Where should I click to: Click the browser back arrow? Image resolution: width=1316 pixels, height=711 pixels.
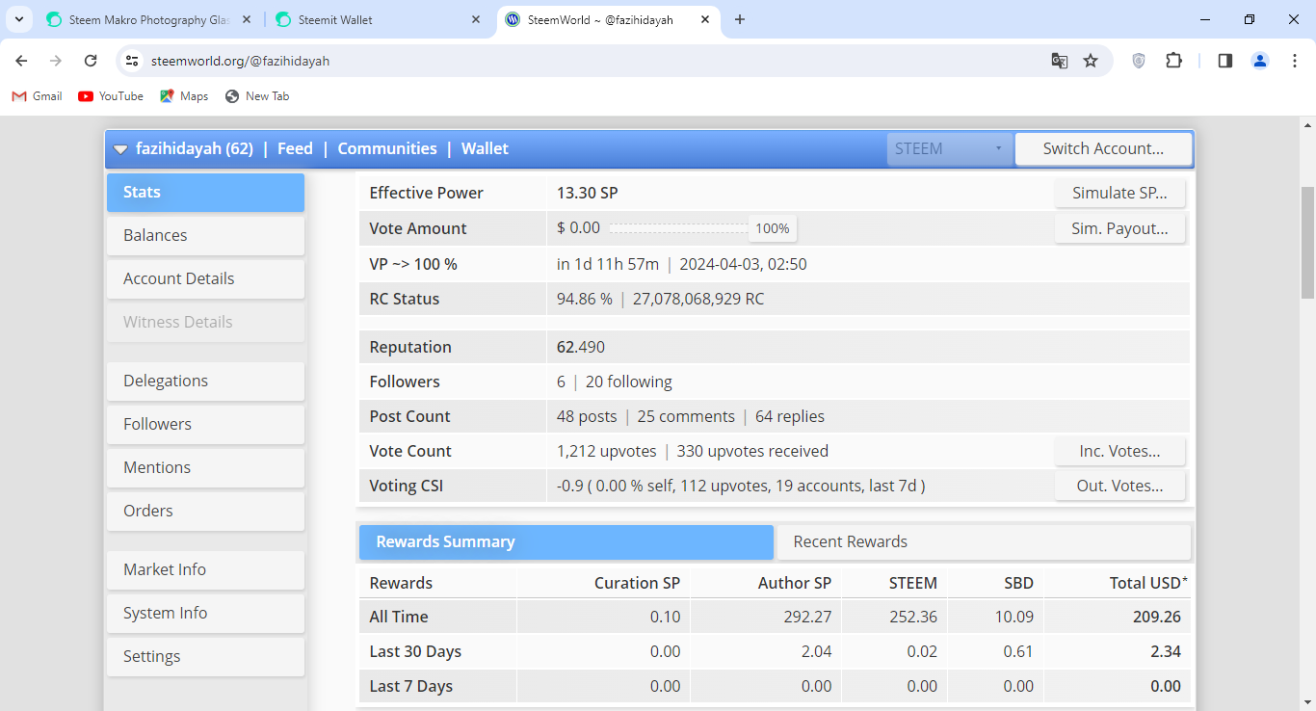coord(21,61)
